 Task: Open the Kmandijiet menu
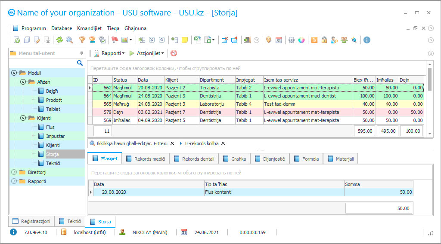point(89,28)
